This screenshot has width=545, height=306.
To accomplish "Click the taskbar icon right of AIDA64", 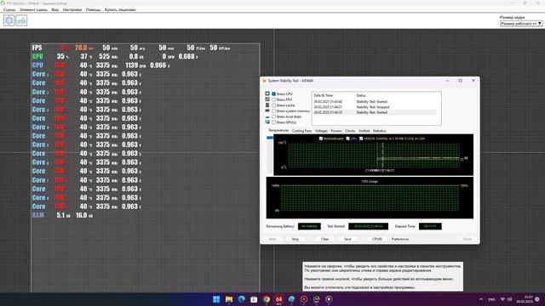I will (x=291, y=299).
